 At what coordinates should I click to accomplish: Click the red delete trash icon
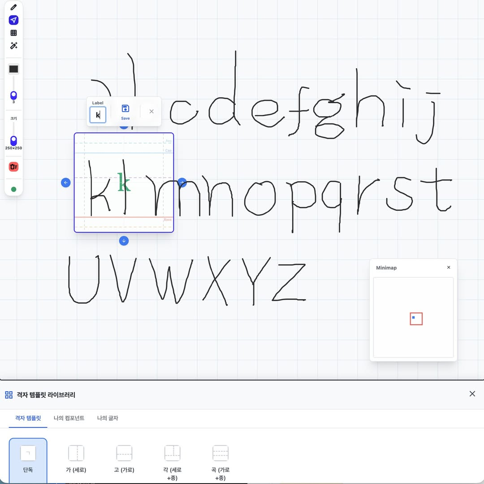tap(13, 167)
